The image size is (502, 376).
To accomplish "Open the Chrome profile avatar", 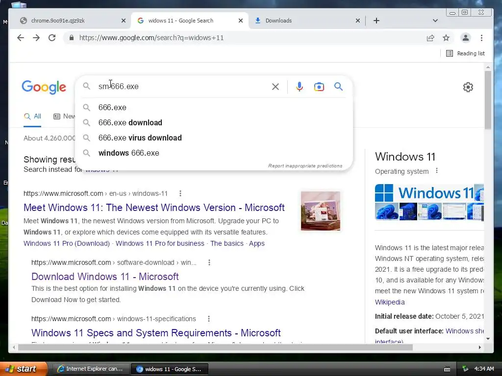I will 466,38.
